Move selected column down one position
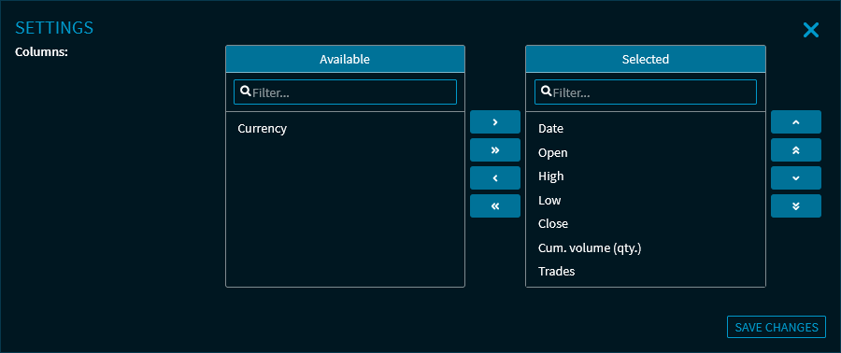Viewport: 841px width, 353px height. pyautogui.click(x=796, y=177)
